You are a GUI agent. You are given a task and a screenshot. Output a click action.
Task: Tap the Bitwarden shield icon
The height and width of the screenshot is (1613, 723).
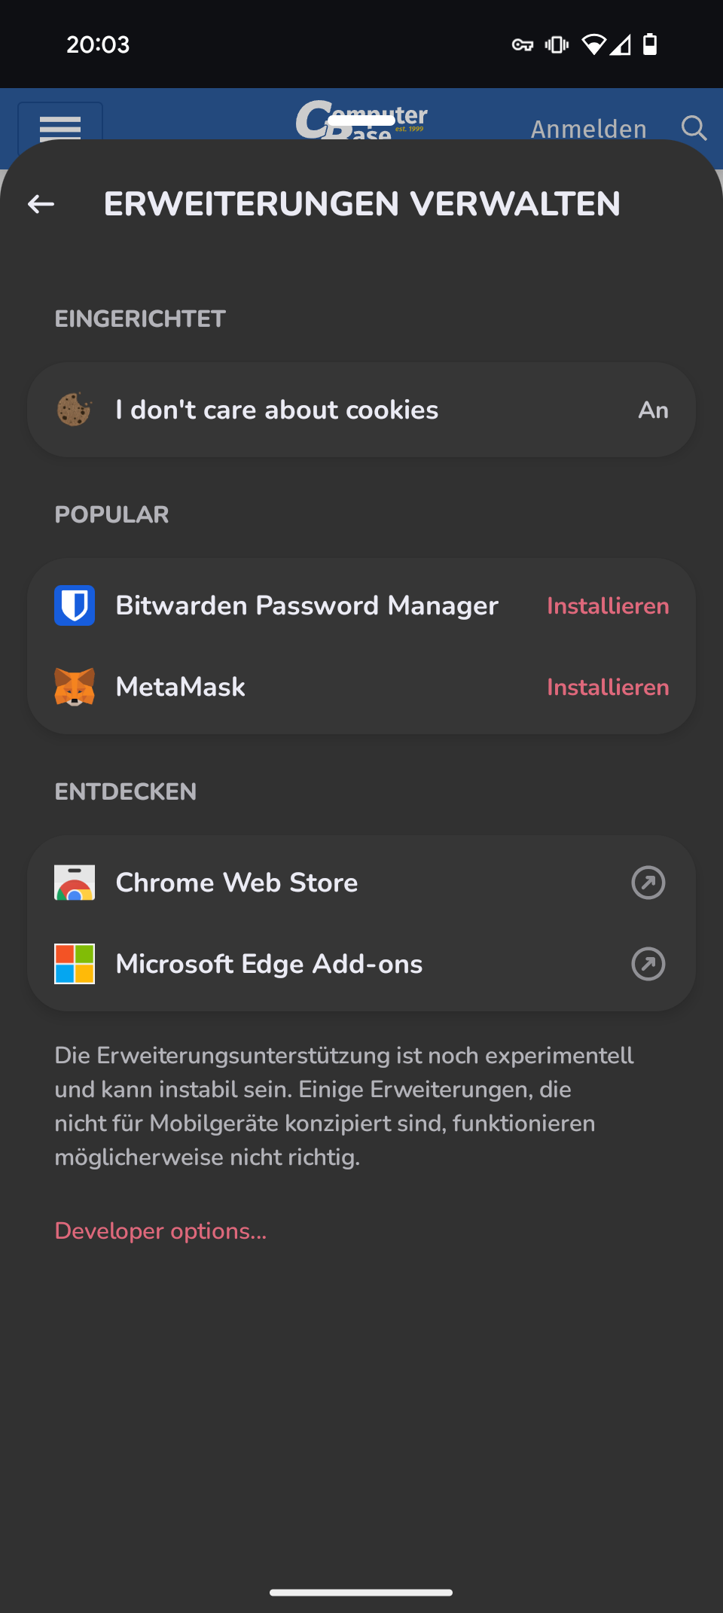tap(75, 605)
